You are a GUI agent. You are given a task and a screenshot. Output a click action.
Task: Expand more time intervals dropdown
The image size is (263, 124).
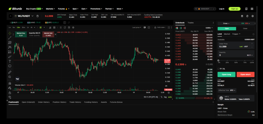click(35, 27)
